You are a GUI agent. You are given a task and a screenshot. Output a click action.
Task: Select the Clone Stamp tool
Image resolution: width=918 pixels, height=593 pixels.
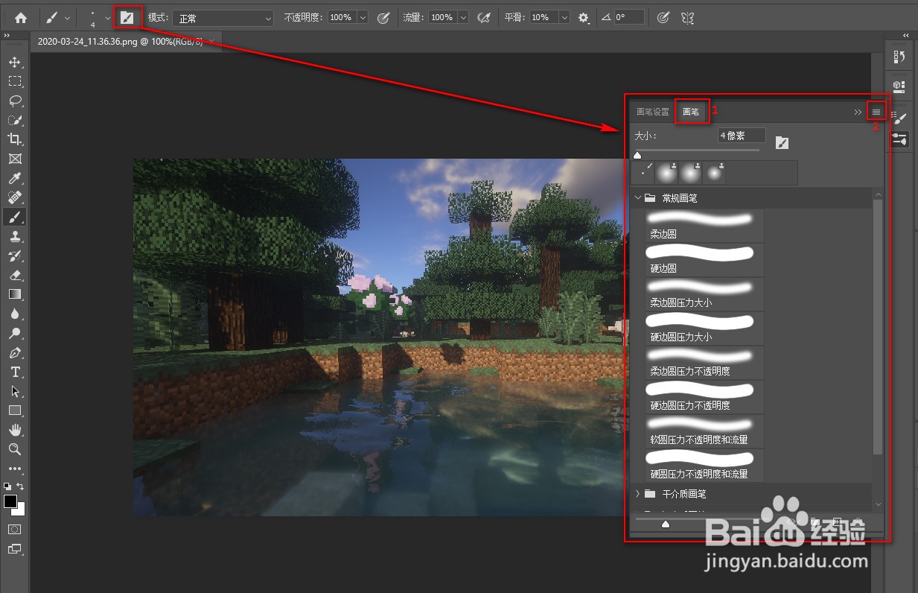click(14, 236)
